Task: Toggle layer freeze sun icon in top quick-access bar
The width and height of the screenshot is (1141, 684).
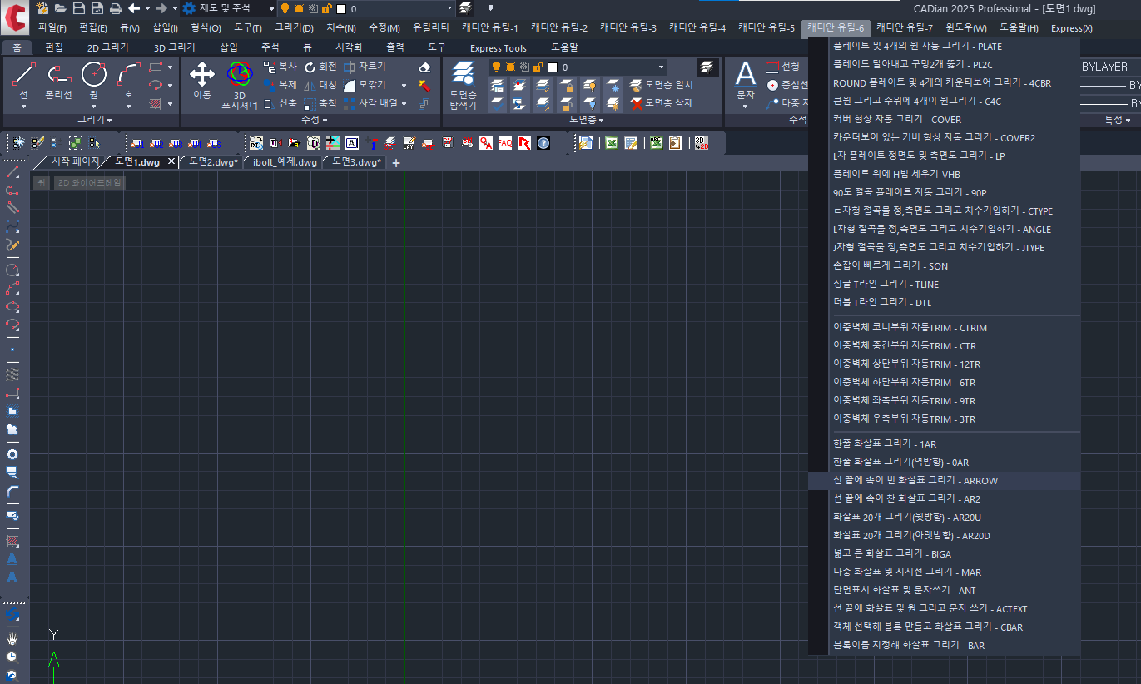Action: (299, 8)
